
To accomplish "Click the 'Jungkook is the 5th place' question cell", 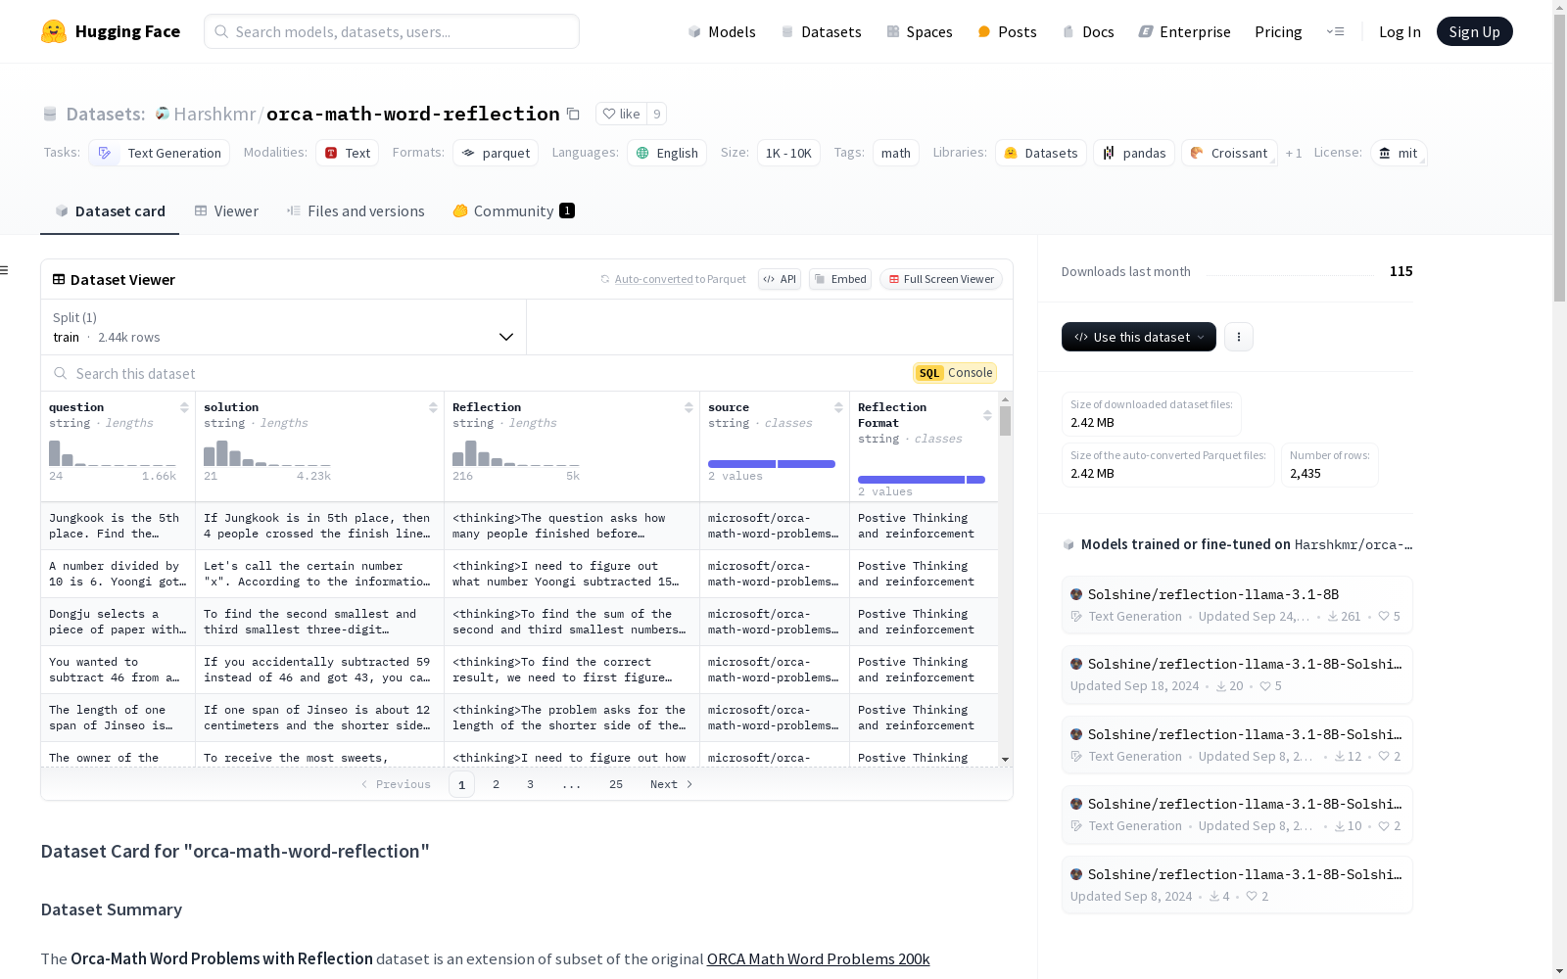I will point(119,526).
